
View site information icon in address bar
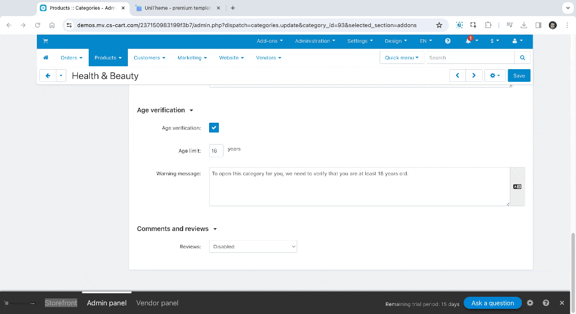(69, 25)
